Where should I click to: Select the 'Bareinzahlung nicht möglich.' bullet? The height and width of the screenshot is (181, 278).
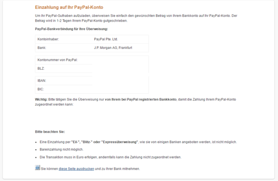(x=61, y=149)
